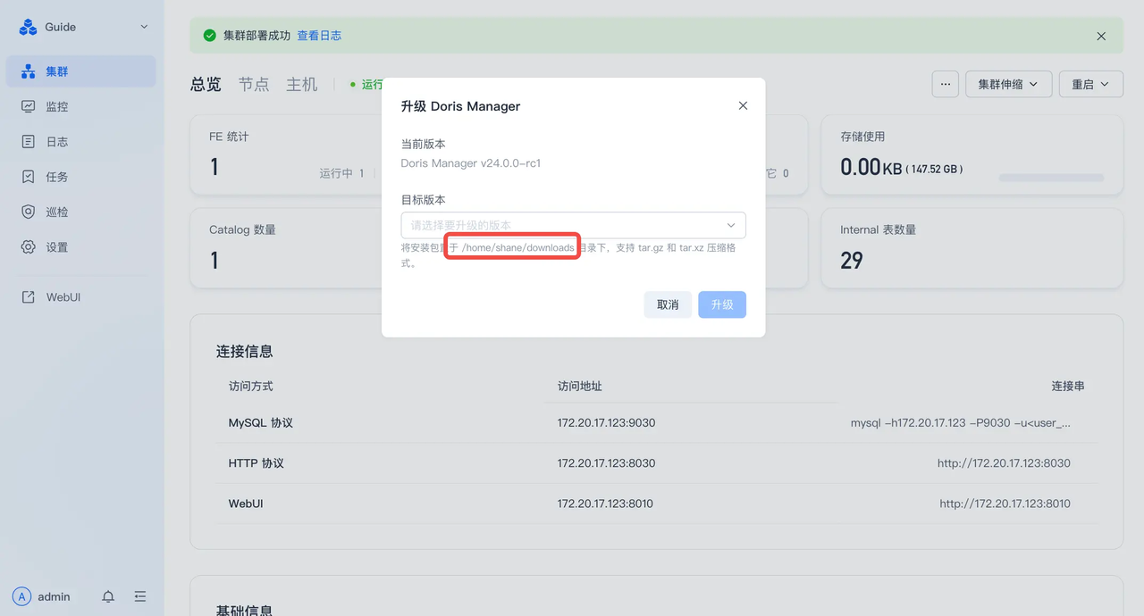Open the 集群 sidebar menu item
The width and height of the screenshot is (1144, 616).
[x=81, y=71]
